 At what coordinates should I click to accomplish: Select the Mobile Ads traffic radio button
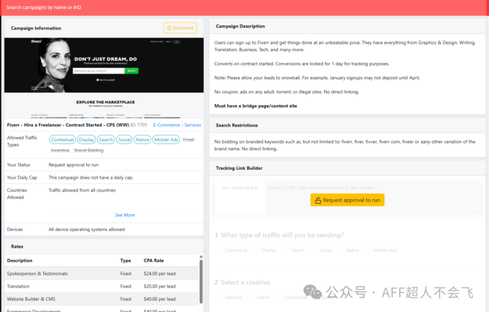pos(368,250)
